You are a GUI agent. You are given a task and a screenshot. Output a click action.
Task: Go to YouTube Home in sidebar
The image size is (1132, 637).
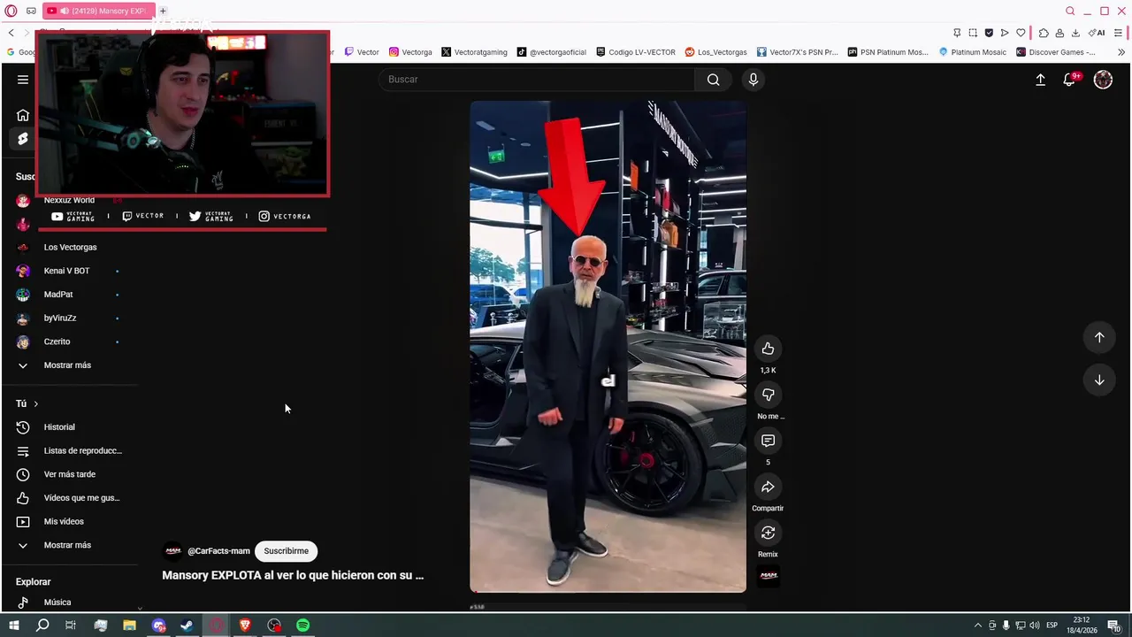click(x=23, y=115)
